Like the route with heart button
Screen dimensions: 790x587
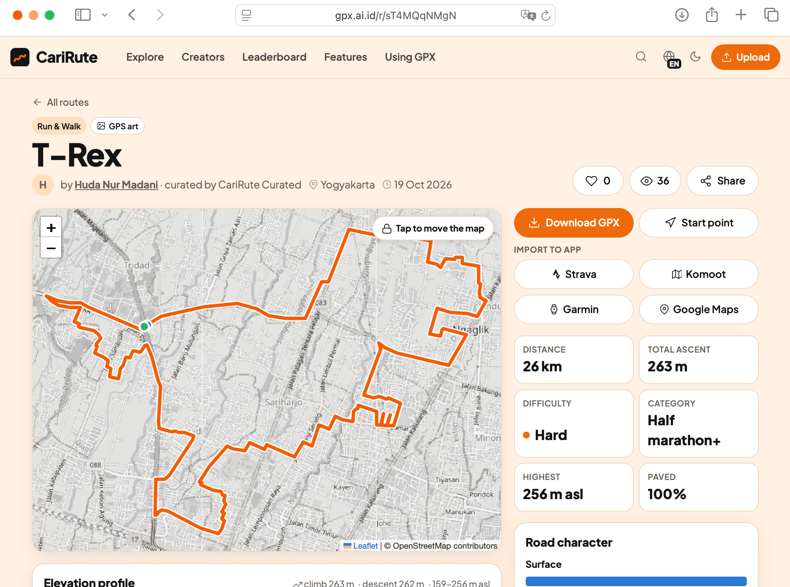click(598, 181)
